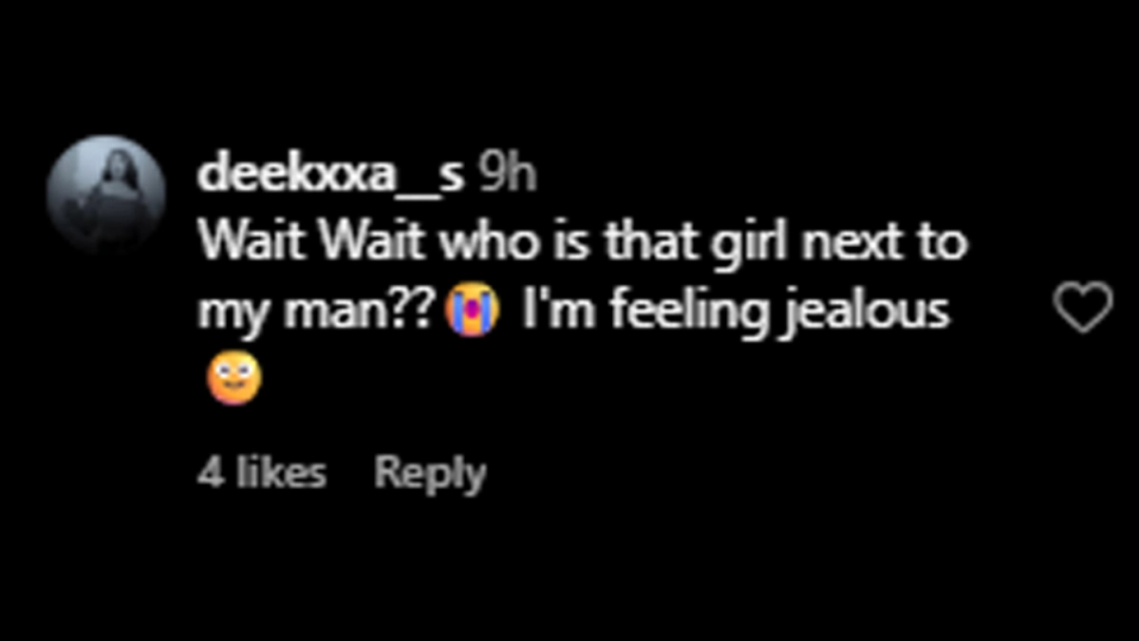Show the likes count for this comment
Viewport: 1139px width, 641px height.
[x=262, y=472]
